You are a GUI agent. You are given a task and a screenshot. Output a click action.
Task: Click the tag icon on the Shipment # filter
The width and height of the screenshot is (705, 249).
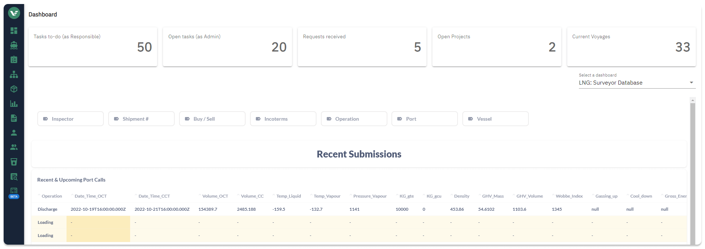click(x=117, y=119)
